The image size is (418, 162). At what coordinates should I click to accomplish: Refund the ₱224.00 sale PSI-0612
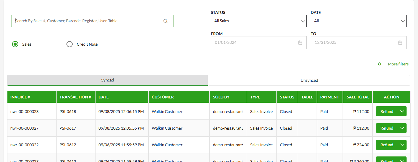(x=387, y=145)
